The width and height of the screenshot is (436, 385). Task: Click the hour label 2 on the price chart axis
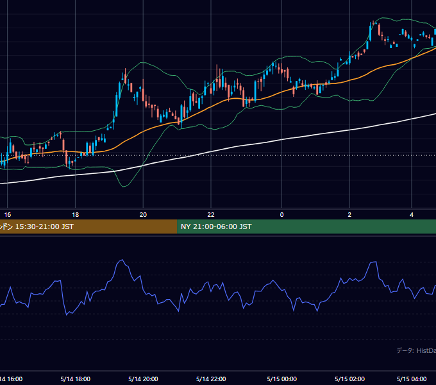click(x=350, y=214)
